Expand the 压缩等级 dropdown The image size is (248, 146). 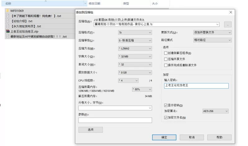[x=135, y=40]
